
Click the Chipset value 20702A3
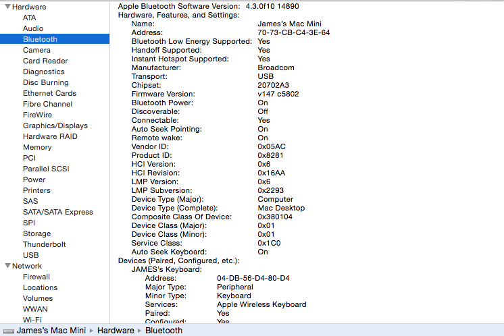coord(273,85)
